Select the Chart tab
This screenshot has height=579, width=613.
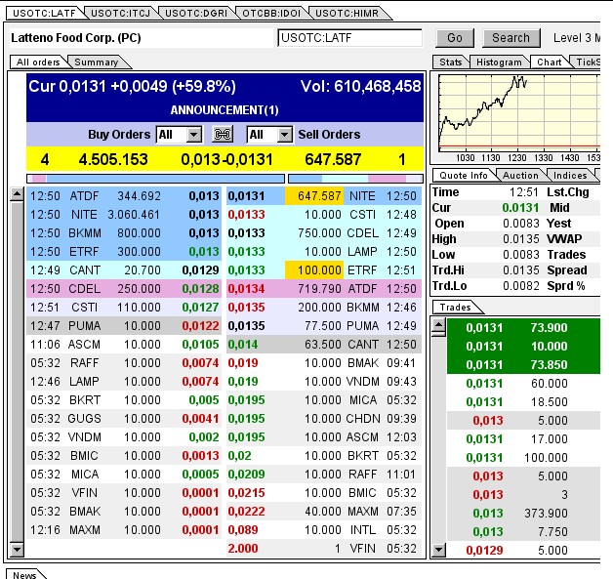[x=549, y=62]
